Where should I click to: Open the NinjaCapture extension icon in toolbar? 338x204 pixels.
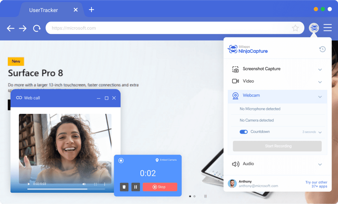click(314, 28)
